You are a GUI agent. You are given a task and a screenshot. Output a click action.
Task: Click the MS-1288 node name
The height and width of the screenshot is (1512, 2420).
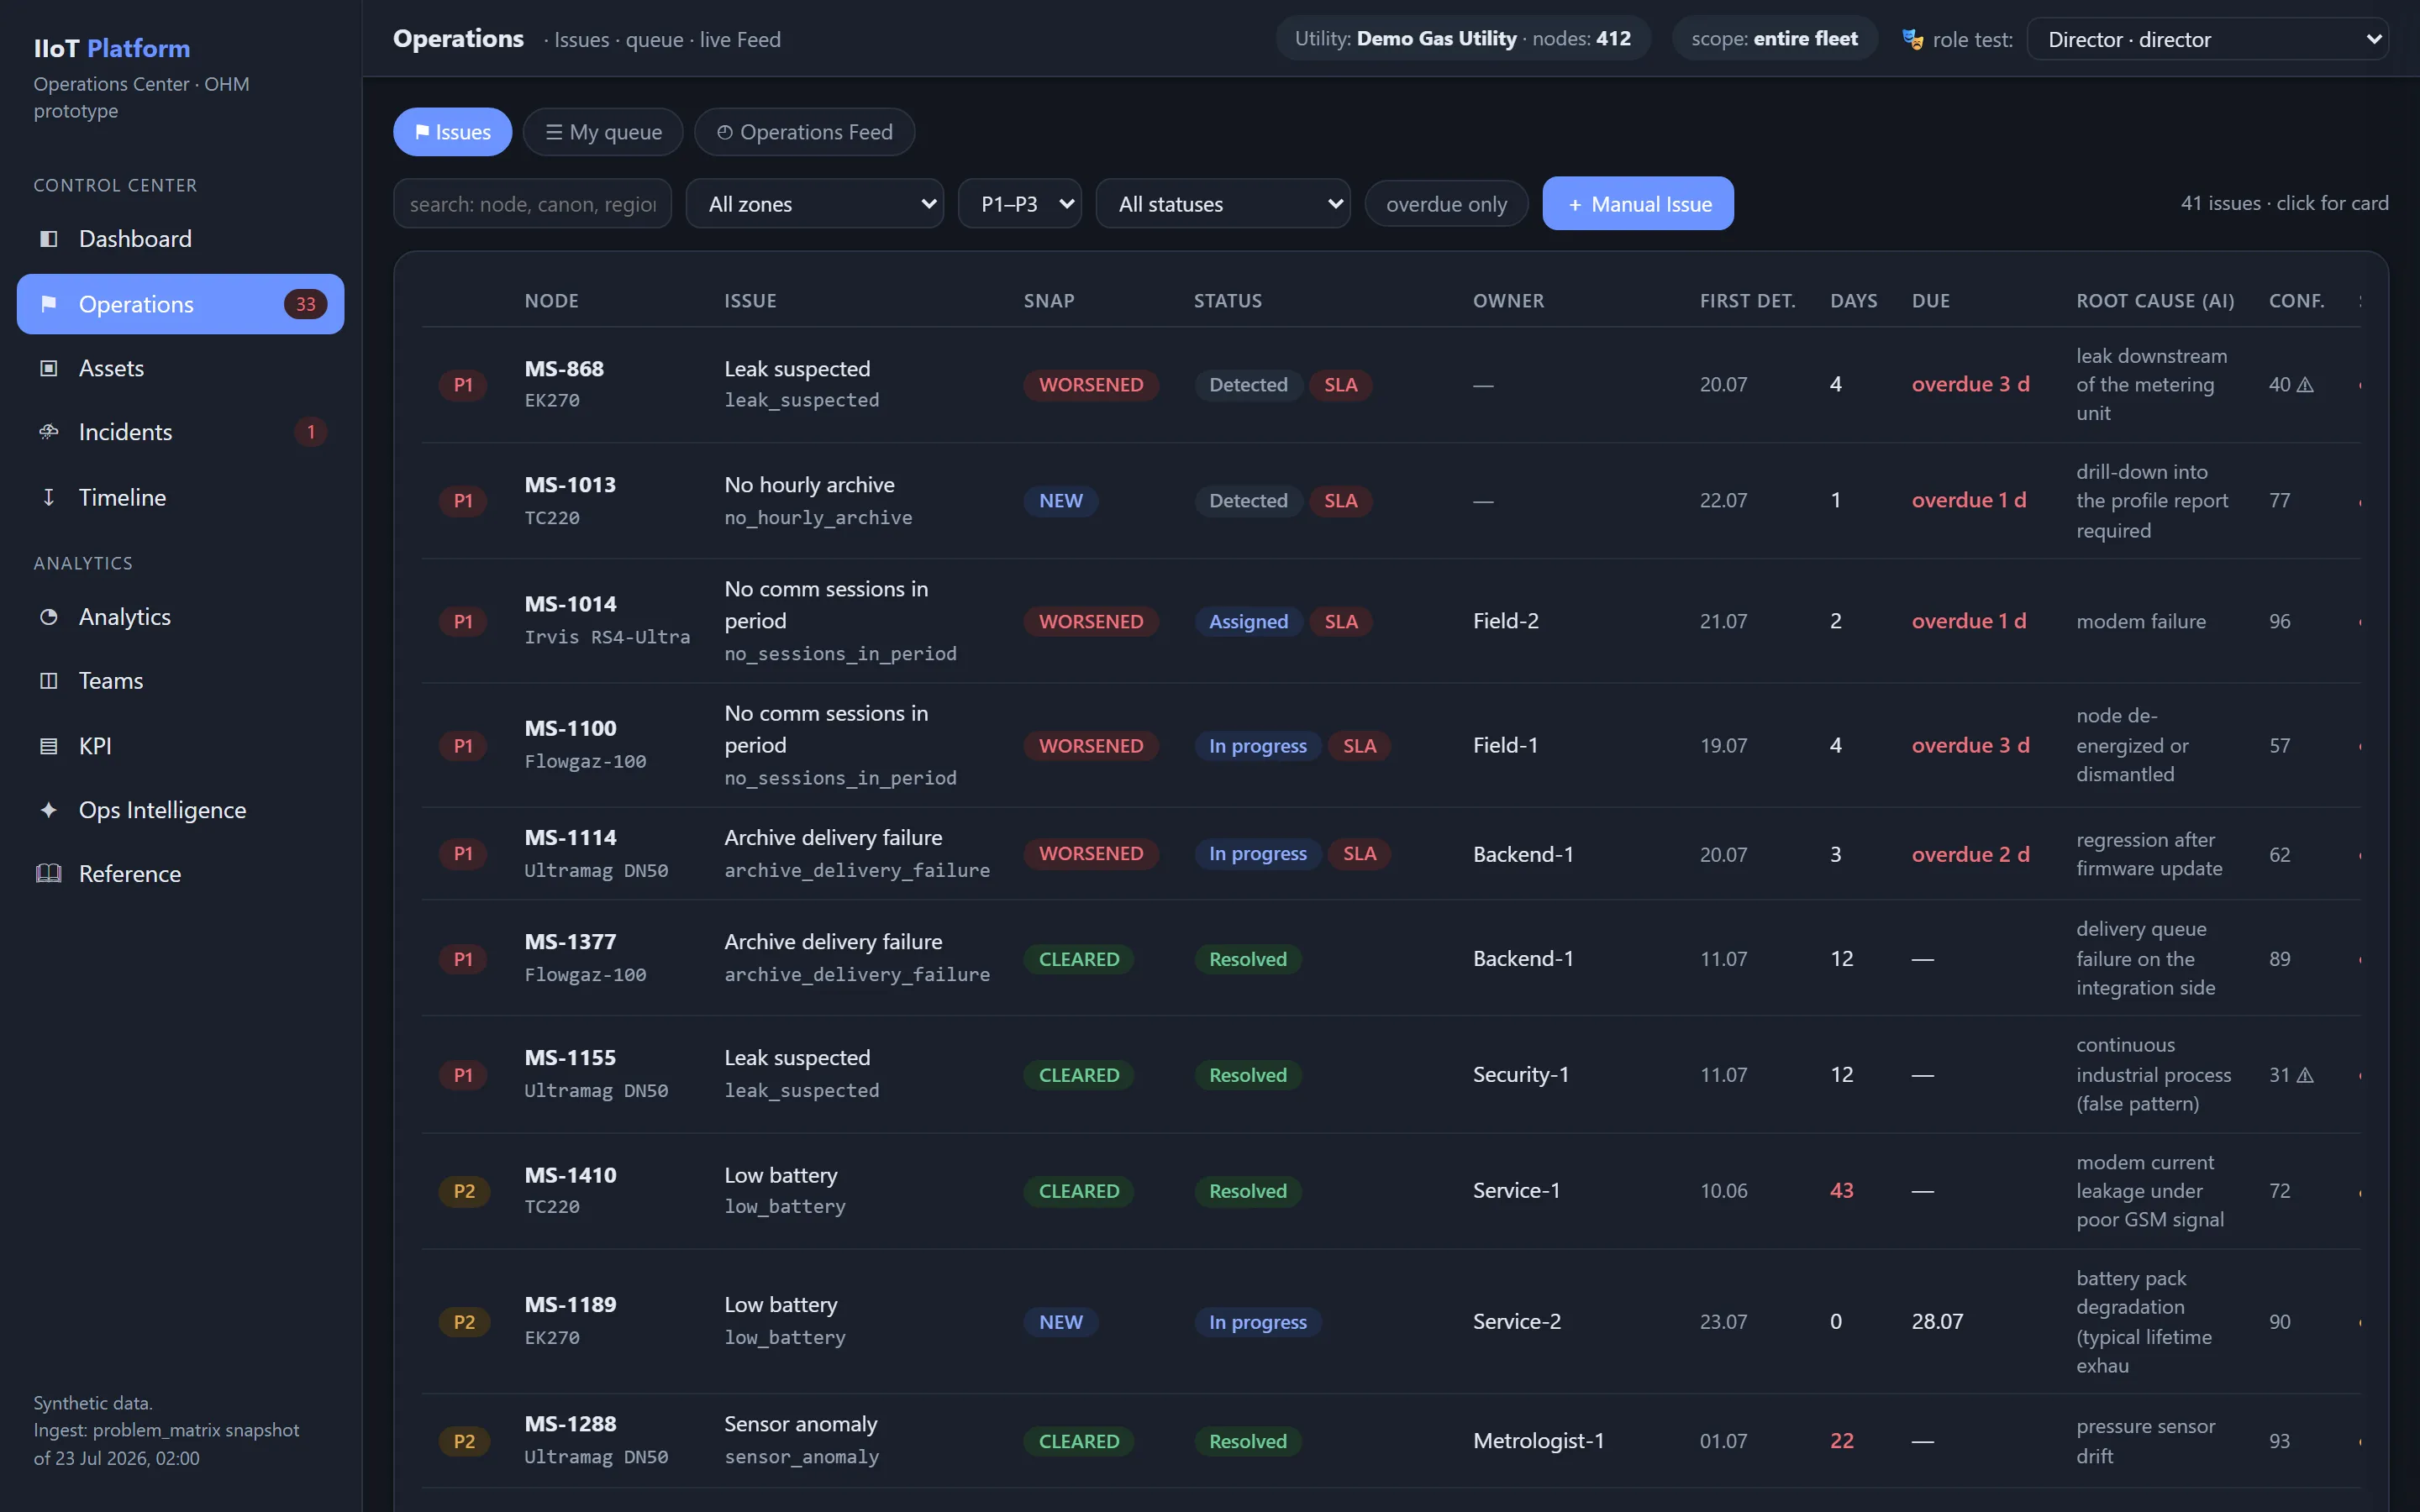(571, 1424)
